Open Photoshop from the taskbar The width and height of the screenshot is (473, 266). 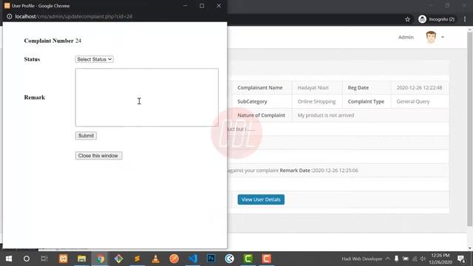point(211,259)
